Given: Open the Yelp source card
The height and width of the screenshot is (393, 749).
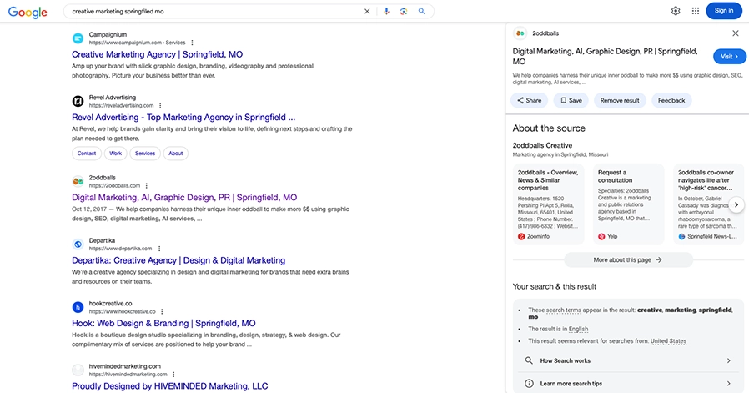Looking at the screenshot, I should point(629,204).
